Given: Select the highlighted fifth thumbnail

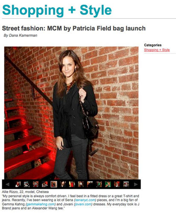Looking at the screenshot, I should (54, 184).
